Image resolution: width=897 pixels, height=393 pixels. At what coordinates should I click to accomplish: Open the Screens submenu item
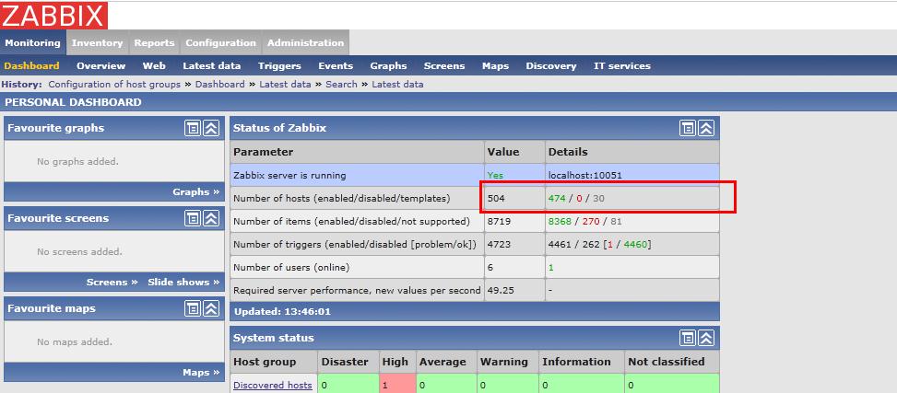(x=444, y=65)
